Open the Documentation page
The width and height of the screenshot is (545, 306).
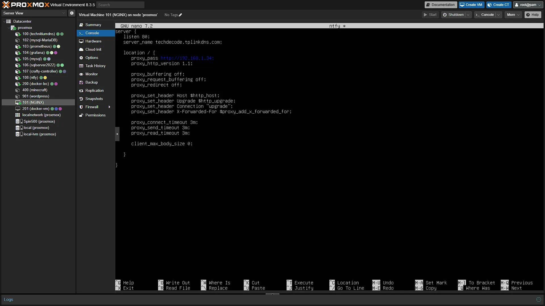coord(441,5)
